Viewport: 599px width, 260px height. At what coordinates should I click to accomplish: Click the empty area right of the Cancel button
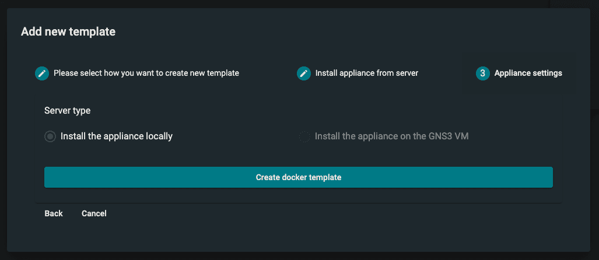[292, 213]
